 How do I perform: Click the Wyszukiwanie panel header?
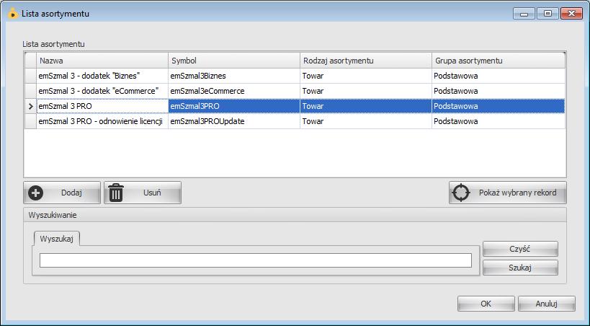pyautogui.click(x=295, y=215)
